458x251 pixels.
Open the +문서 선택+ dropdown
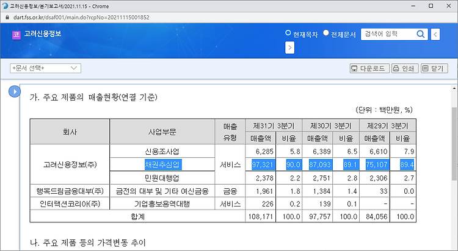point(46,68)
